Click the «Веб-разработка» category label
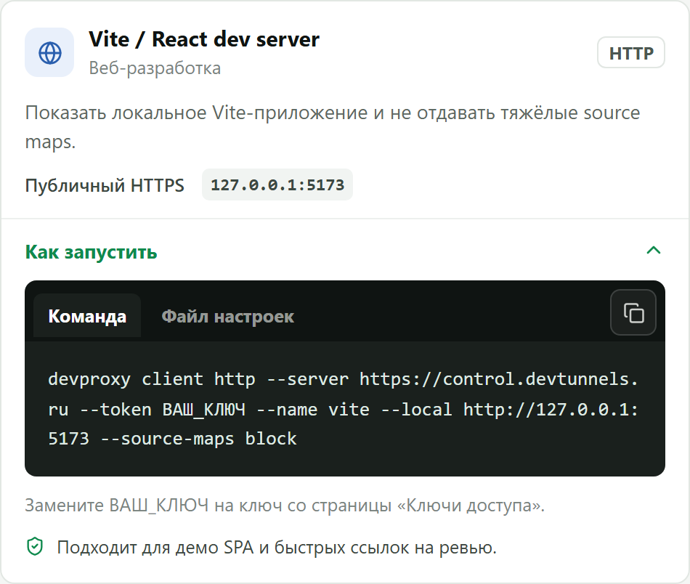The width and height of the screenshot is (690, 584). (x=155, y=69)
